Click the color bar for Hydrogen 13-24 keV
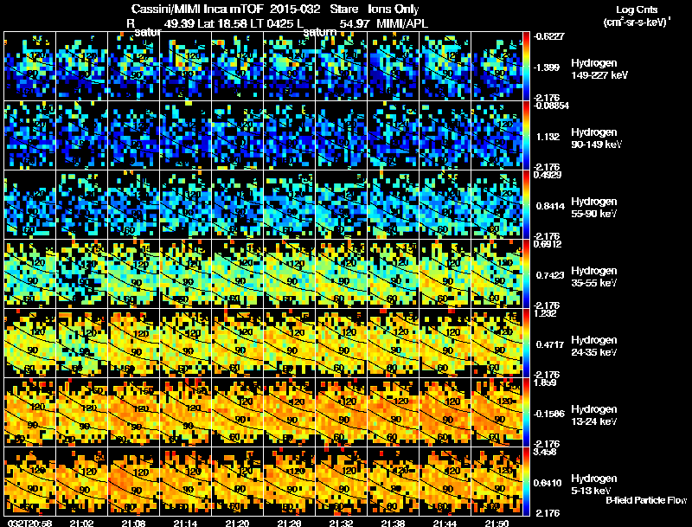 click(x=526, y=412)
